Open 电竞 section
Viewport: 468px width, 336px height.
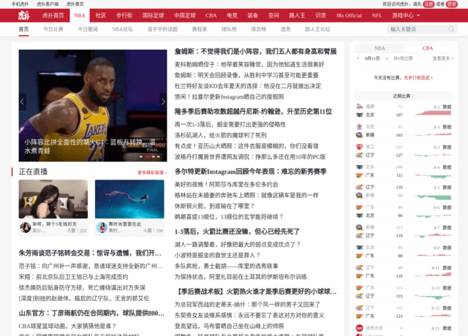point(232,15)
